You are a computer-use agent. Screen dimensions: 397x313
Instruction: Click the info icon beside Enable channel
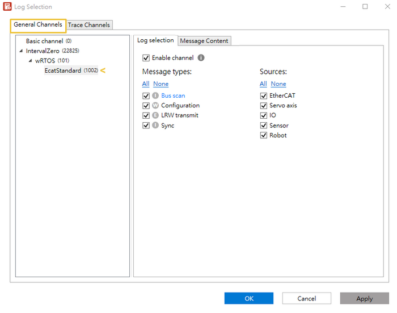pyautogui.click(x=201, y=58)
